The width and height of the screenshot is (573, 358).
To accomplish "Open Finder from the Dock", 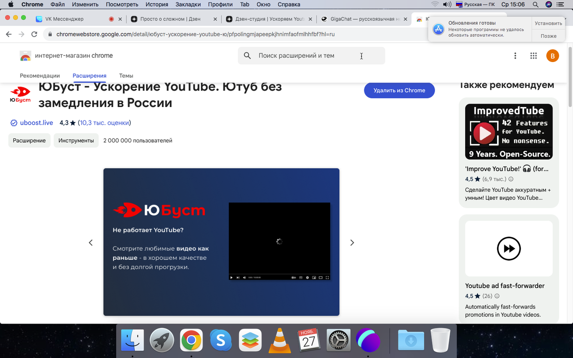I will tap(132, 340).
